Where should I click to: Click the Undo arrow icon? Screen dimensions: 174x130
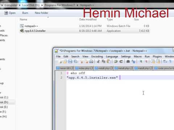[x=116, y=61]
